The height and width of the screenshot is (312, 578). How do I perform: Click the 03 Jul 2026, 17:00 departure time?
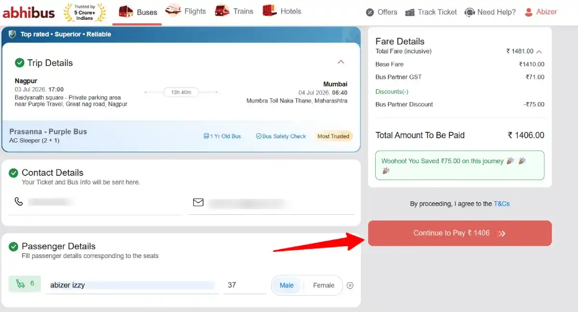[x=39, y=90]
